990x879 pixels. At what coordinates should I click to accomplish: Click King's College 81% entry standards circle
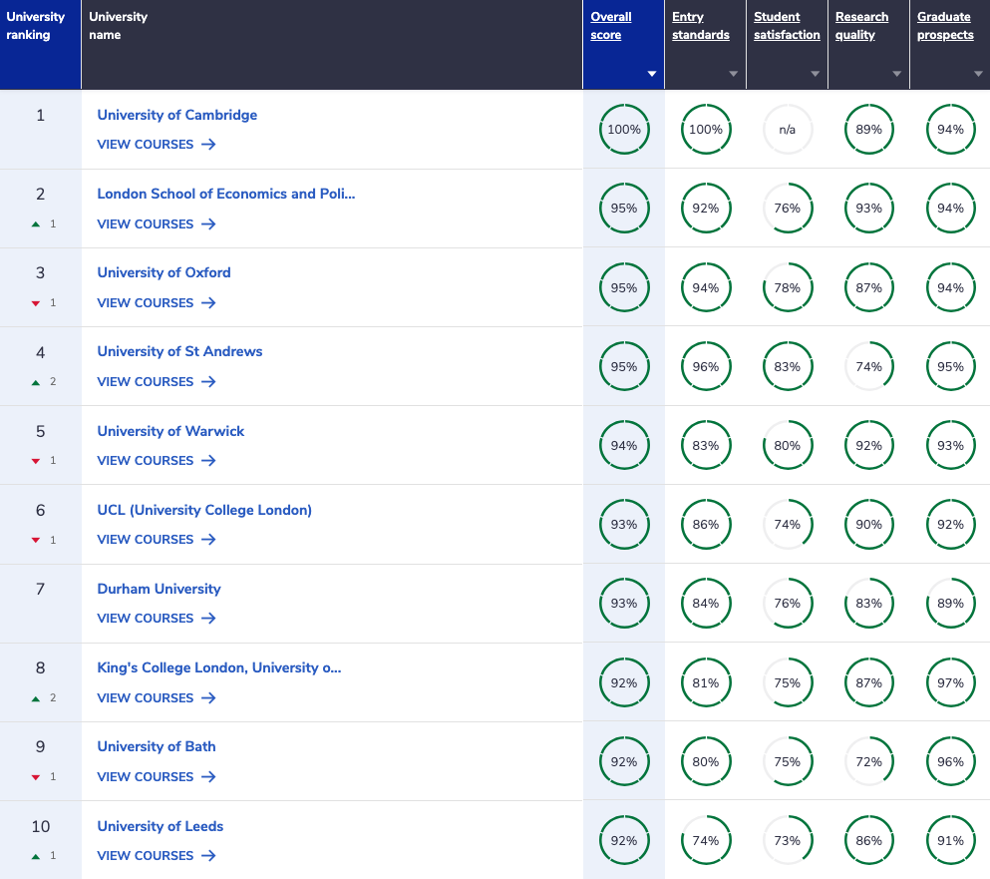click(705, 683)
